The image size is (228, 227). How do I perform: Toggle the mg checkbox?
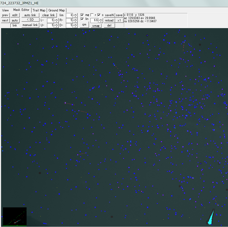(82, 15)
